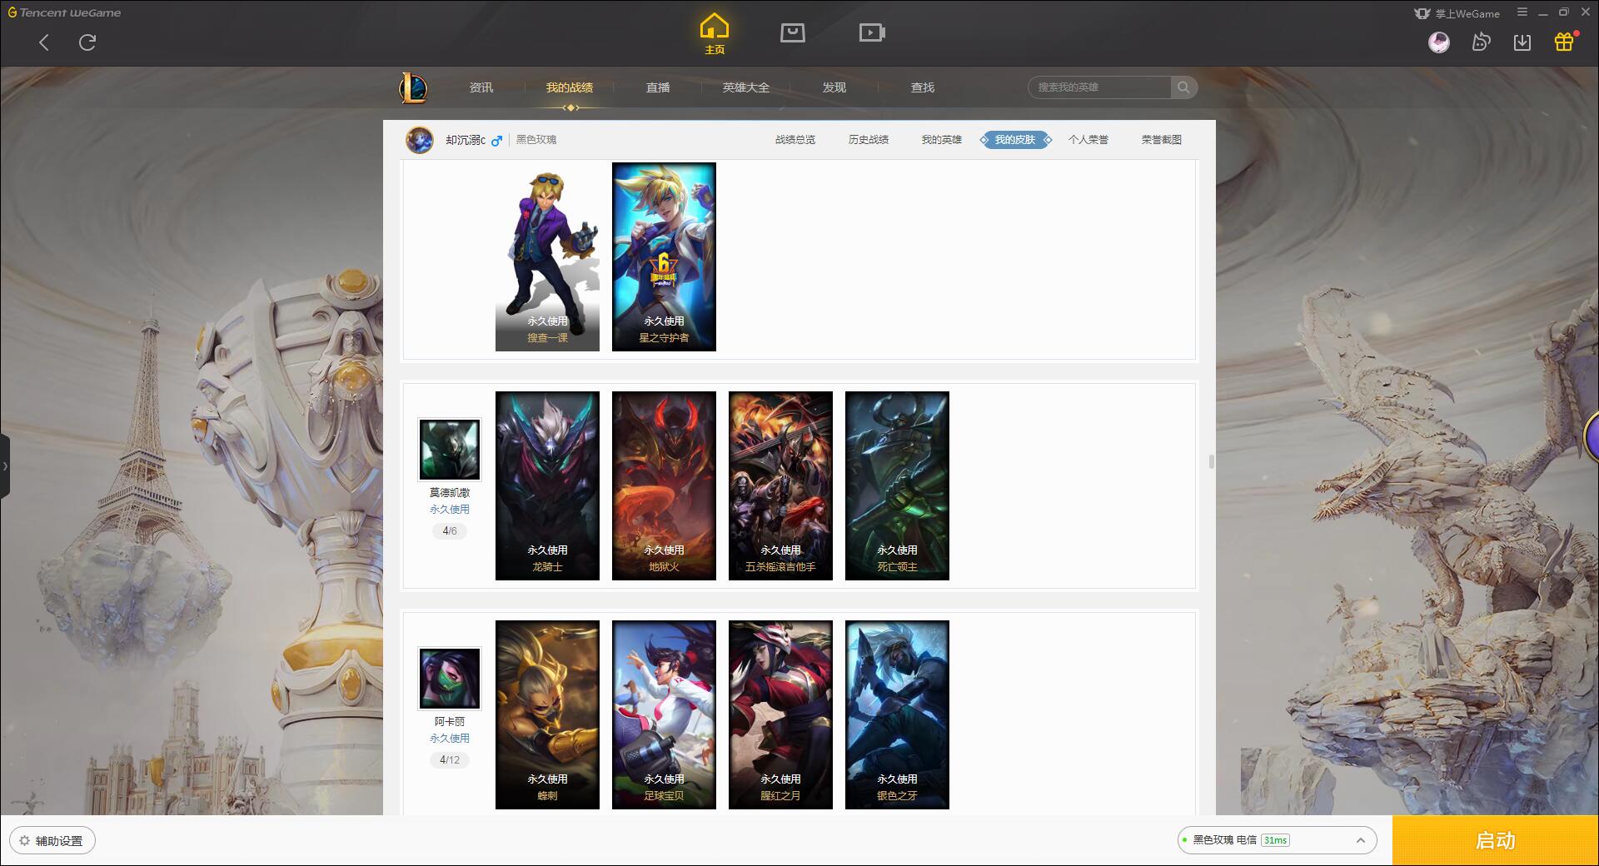Click the 阿卡丽 champion portrait
This screenshot has width=1599, height=866.
pos(450,679)
